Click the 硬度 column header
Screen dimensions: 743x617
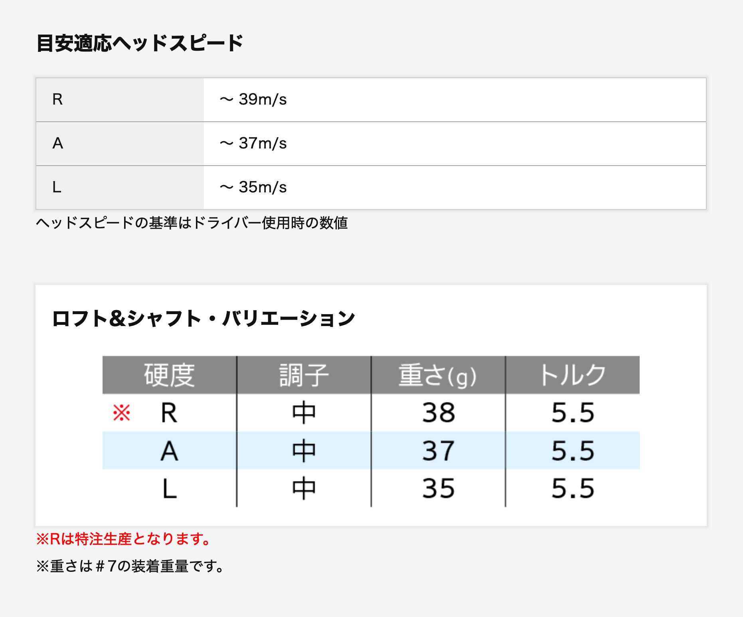tap(169, 375)
